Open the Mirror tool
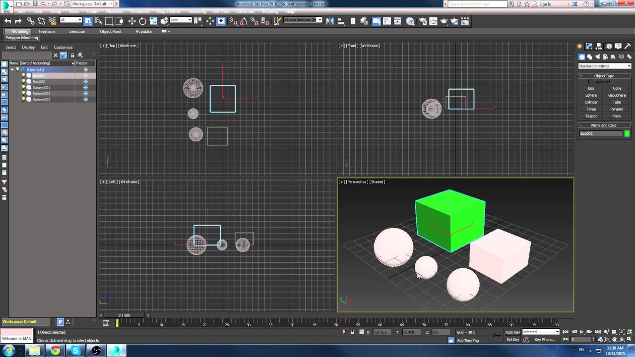This screenshot has height=357, width=635. pyautogui.click(x=330, y=21)
